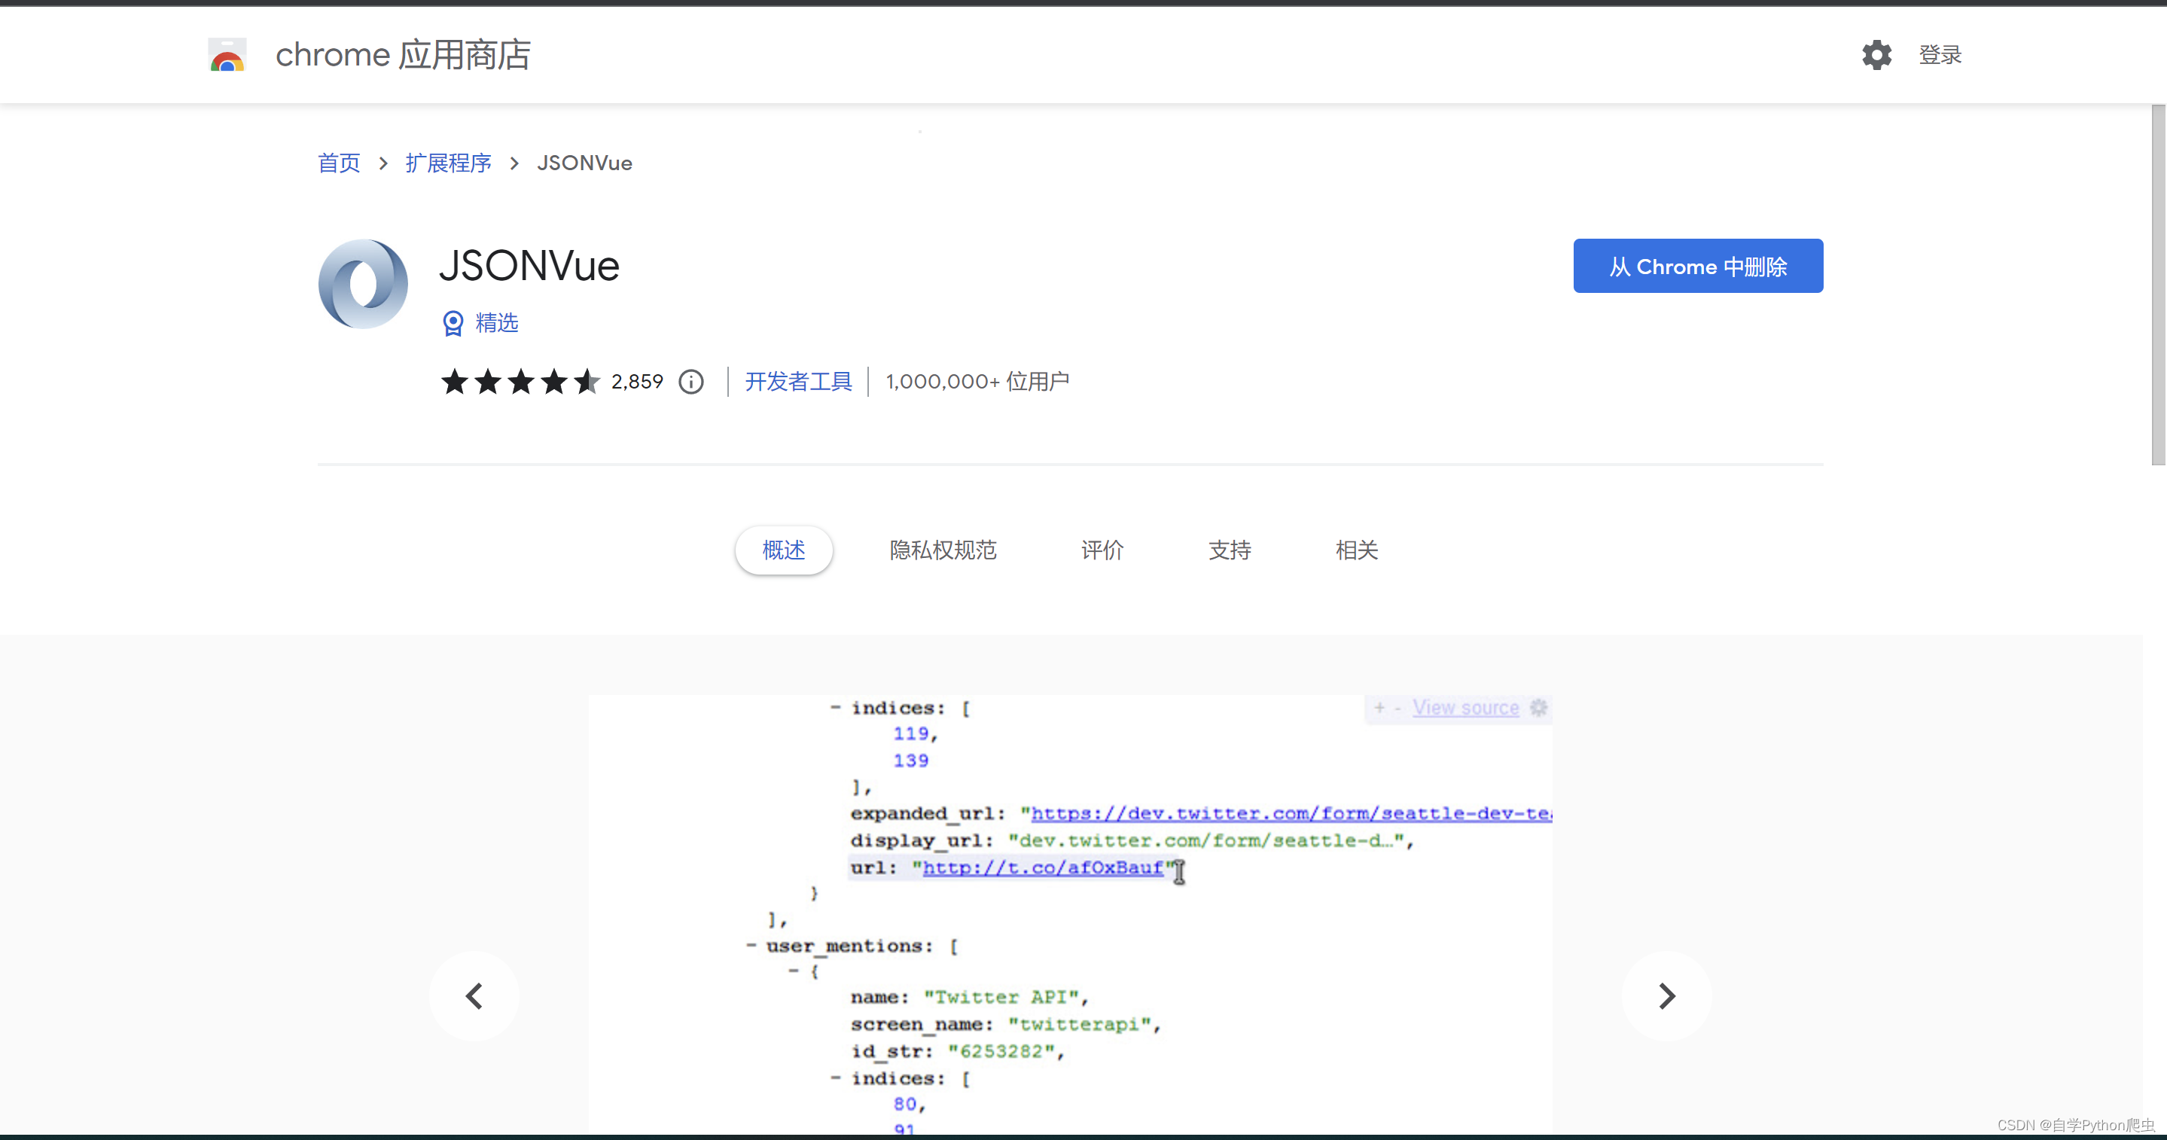Switch to the 隐私权规范 tab
Viewport: 2167px width, 1140px height.
[x=943, y=550]
